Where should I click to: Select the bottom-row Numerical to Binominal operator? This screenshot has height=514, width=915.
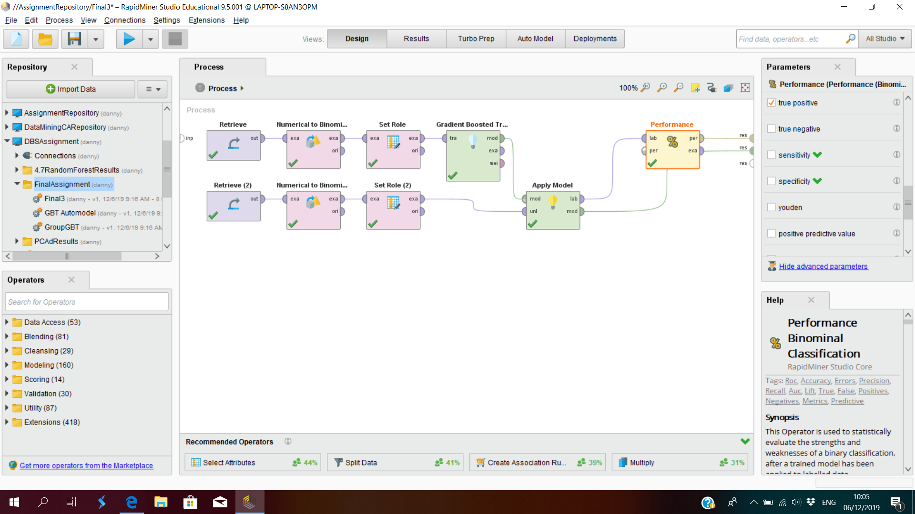click(x=314, y=210)
